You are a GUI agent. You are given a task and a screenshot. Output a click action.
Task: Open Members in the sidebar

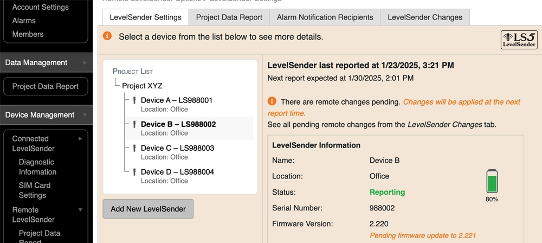point(28,34)
